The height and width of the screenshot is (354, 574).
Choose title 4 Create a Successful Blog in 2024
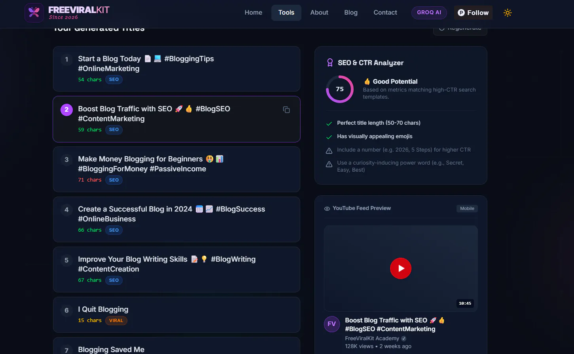tap(176, 219)
